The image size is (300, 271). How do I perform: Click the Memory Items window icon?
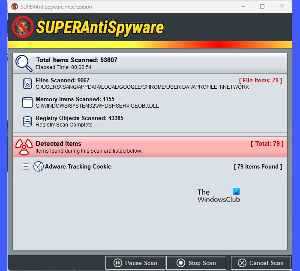pos(27,102)
